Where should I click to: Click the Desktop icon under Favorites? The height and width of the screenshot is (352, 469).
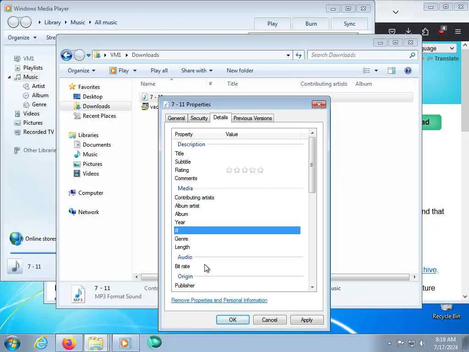point(77,96)
